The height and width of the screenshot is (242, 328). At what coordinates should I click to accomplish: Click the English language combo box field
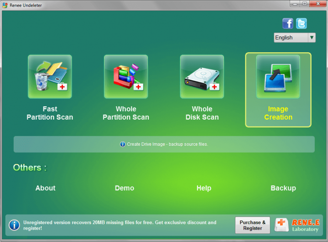pos(291,37)
